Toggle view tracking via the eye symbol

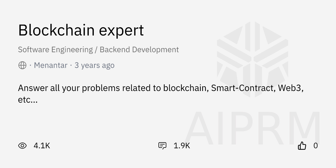coord(23,146)
